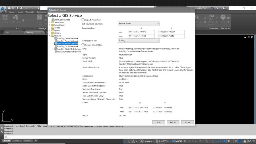Expand the DroneFlights folder arrow
Screen dimensions: 256x144
click(50, 25)
